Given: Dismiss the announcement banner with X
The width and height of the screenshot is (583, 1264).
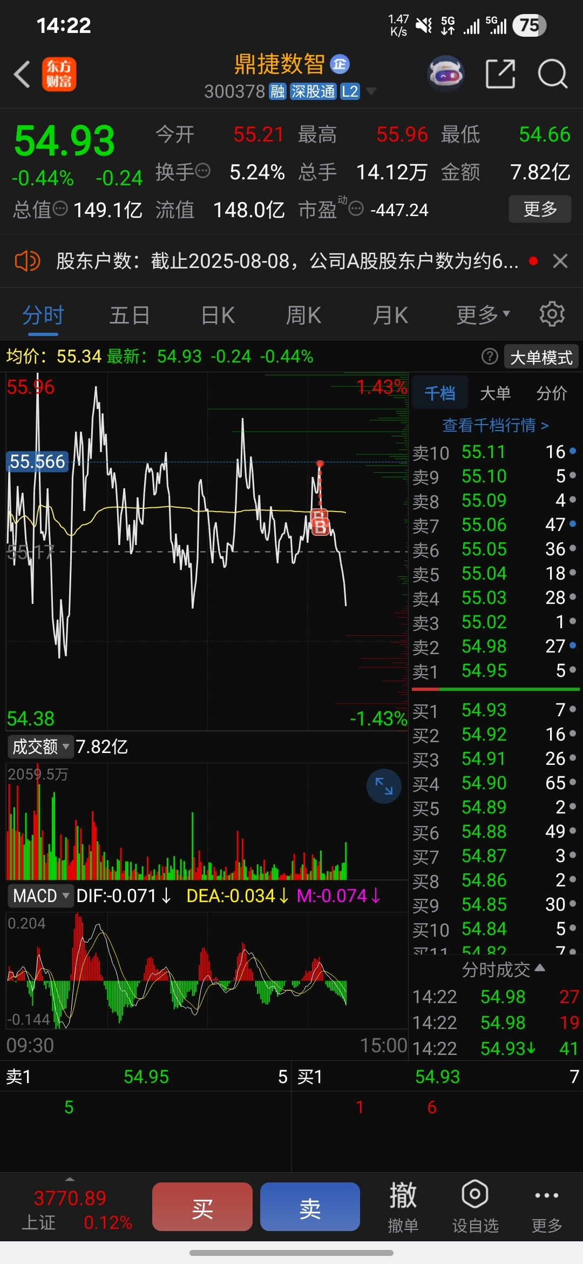Looking at the screenshot, I should click(x=560, y=261).
